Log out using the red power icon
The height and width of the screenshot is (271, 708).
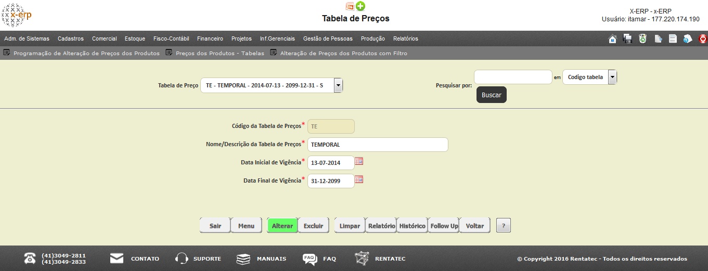coord(703,39)
